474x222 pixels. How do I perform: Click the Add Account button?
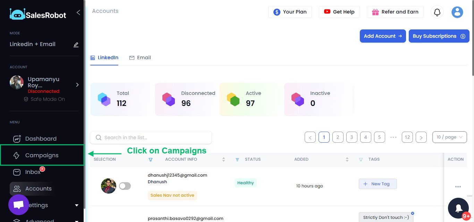tap(383, 36)
